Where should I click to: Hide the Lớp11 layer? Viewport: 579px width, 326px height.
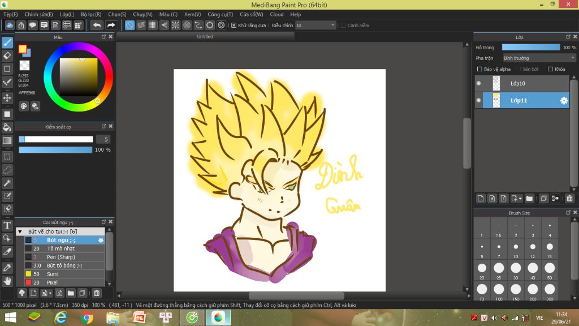point(478,101)
